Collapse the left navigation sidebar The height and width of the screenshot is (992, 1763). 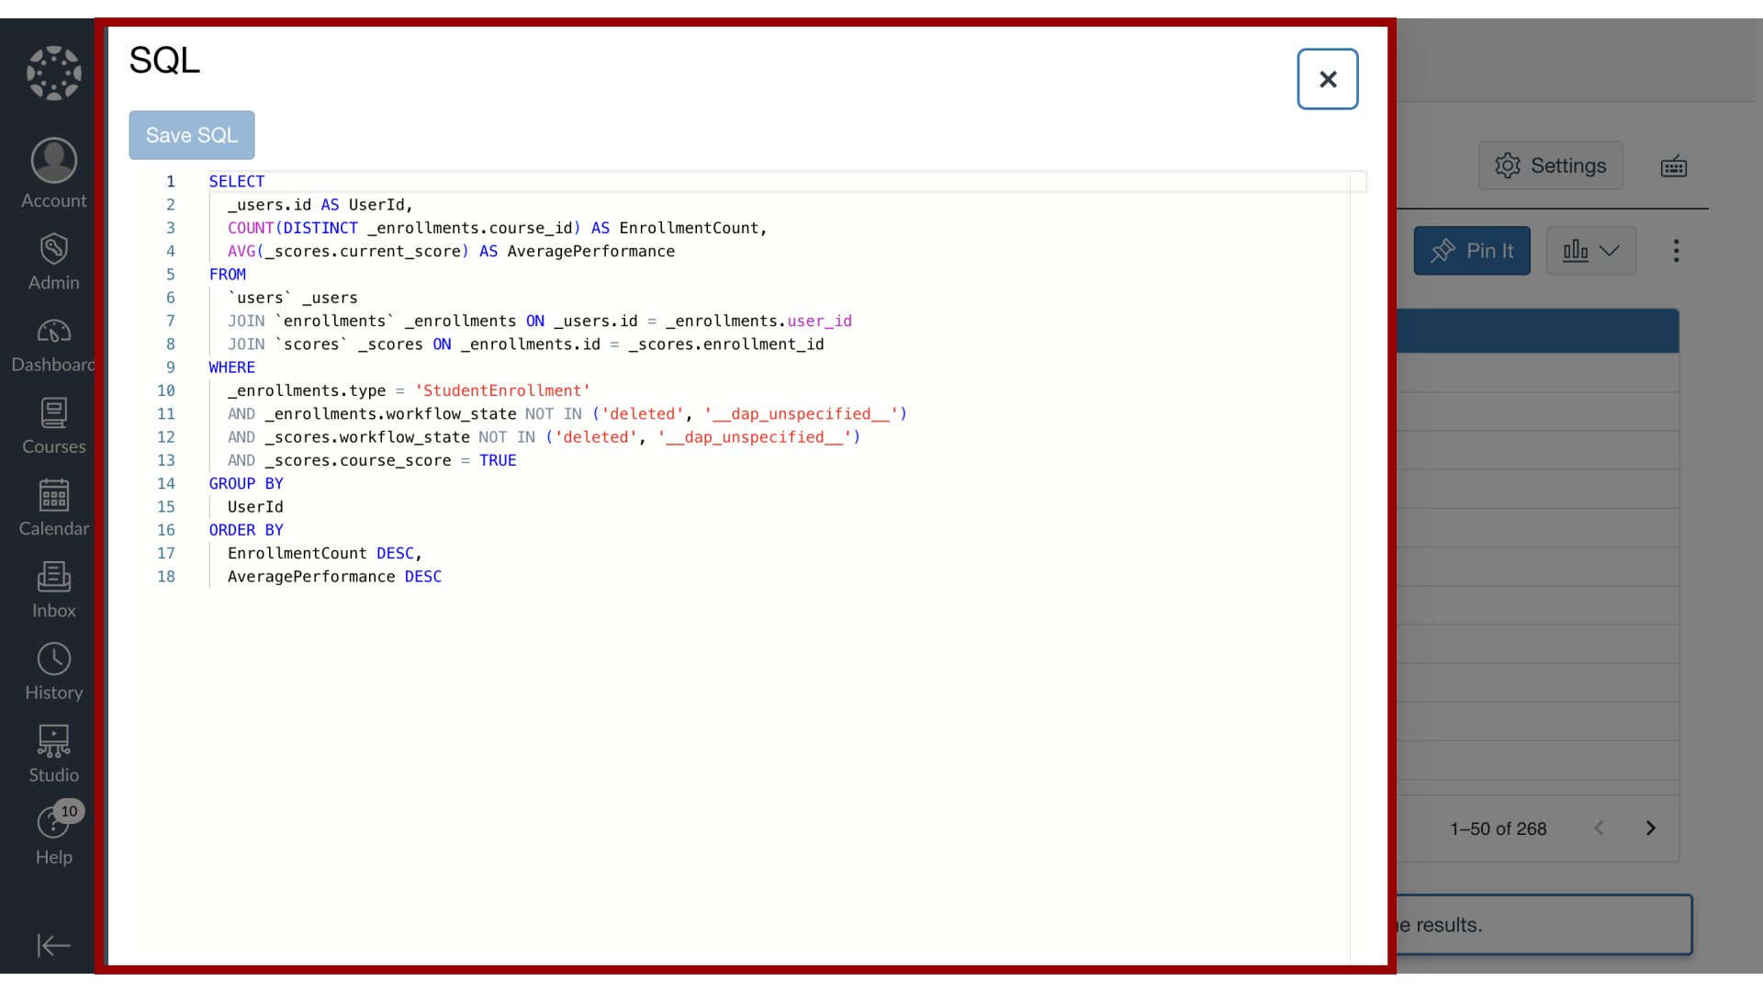(54, 946)
